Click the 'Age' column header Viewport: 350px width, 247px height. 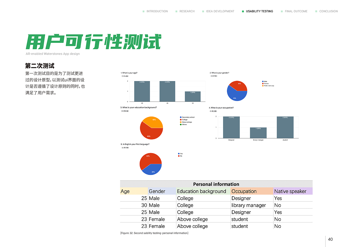click(x=134, y=191)
